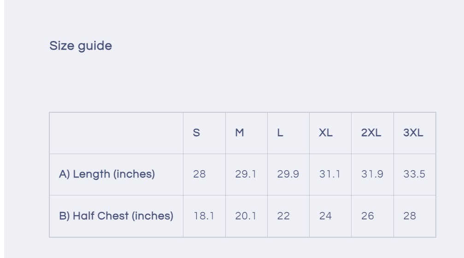
Task: Click the A) Length (inches) row label
Action: pyautogui.click(x=107, y=174)
